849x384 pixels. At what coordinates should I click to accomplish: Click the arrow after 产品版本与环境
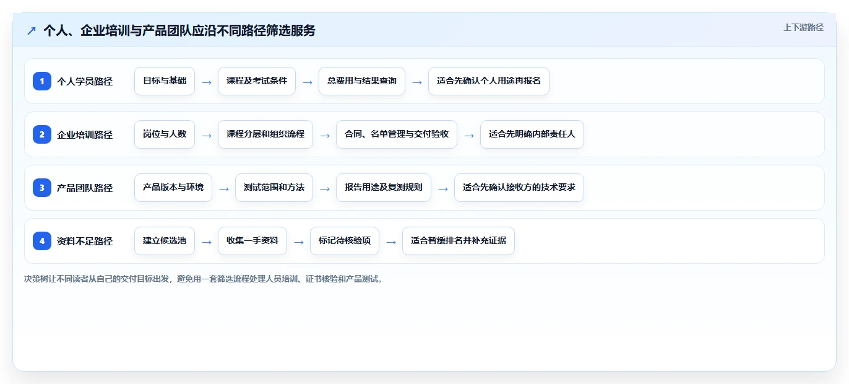click(224, 188)
